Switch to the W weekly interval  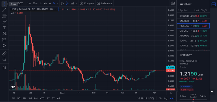coord(50,3)
